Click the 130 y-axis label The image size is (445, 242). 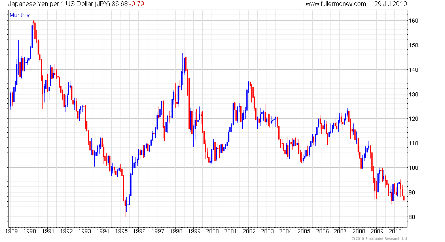tap(413, 94)
